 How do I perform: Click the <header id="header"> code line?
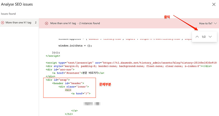68,83
